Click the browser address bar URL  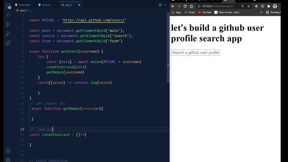point(218,6)
